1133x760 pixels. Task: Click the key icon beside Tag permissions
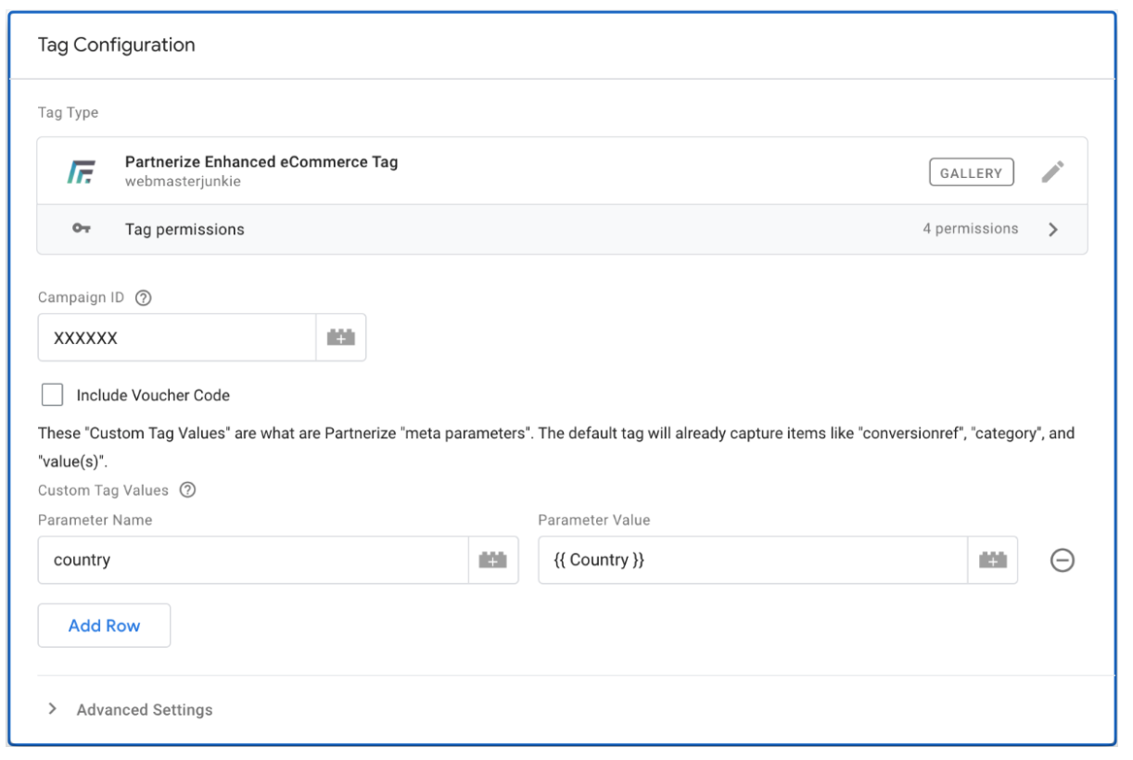point(81,229)
